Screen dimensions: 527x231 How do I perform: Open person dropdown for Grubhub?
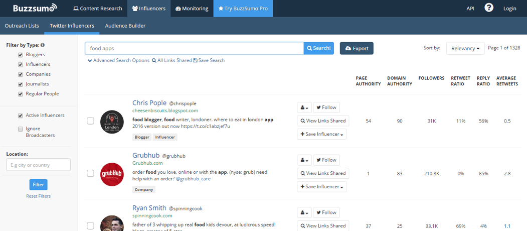click(x=304, y=160)
